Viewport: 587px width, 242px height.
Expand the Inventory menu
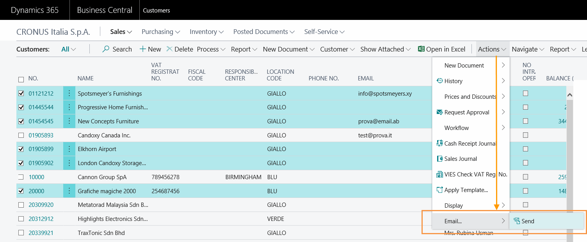(207, 32)
